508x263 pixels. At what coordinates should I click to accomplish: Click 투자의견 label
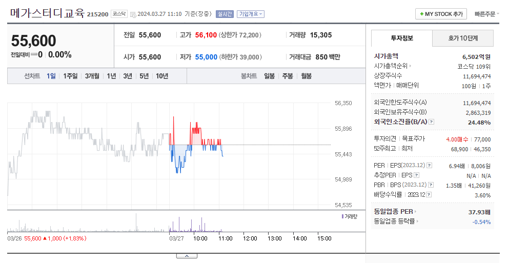(x=385, y=139)
